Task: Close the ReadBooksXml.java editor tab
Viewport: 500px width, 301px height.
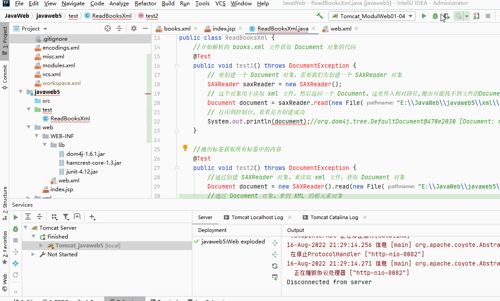Action: pos(313,28)
